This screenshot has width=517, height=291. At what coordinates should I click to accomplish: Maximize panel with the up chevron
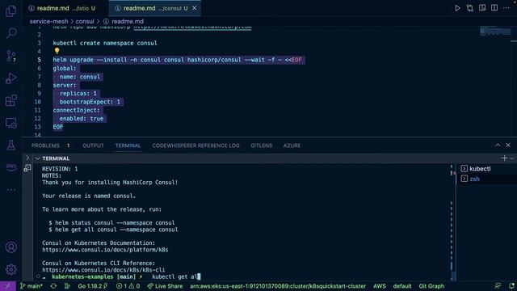(498, 145)
